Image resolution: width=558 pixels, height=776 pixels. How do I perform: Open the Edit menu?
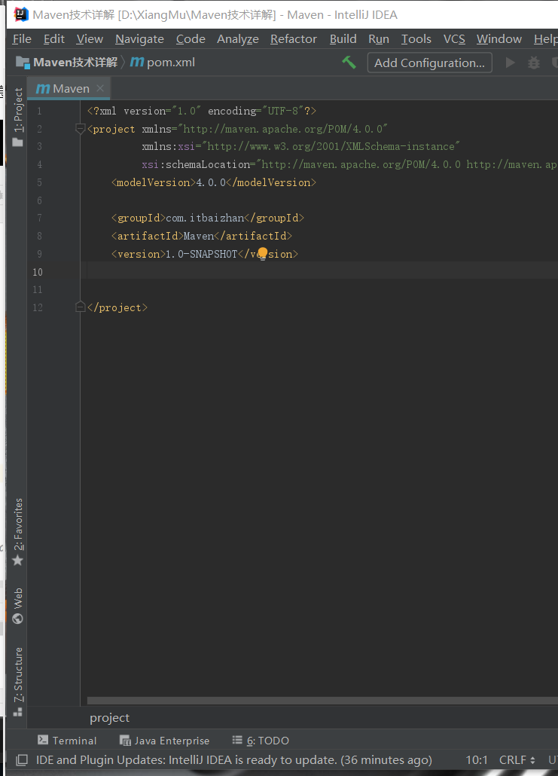[54, 39]
